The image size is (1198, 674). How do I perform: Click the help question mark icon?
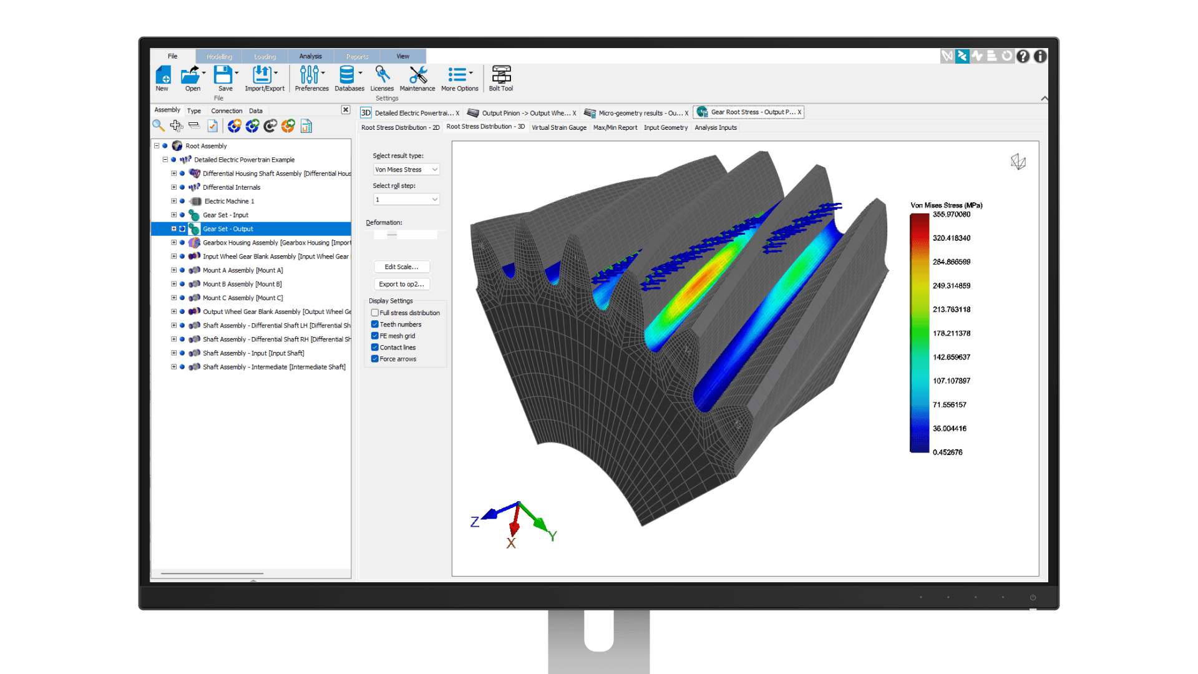[x=1023, y=56]
